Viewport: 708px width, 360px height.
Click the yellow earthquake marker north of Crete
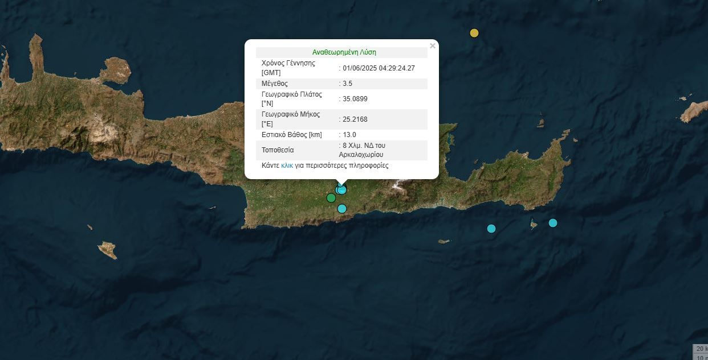click(x=474, y=33)
